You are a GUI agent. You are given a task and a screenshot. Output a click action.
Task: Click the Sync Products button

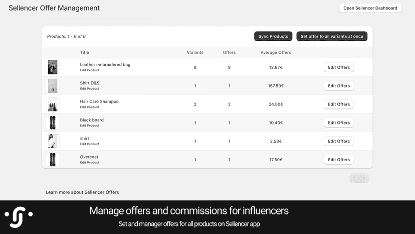(x=273, y=36)
